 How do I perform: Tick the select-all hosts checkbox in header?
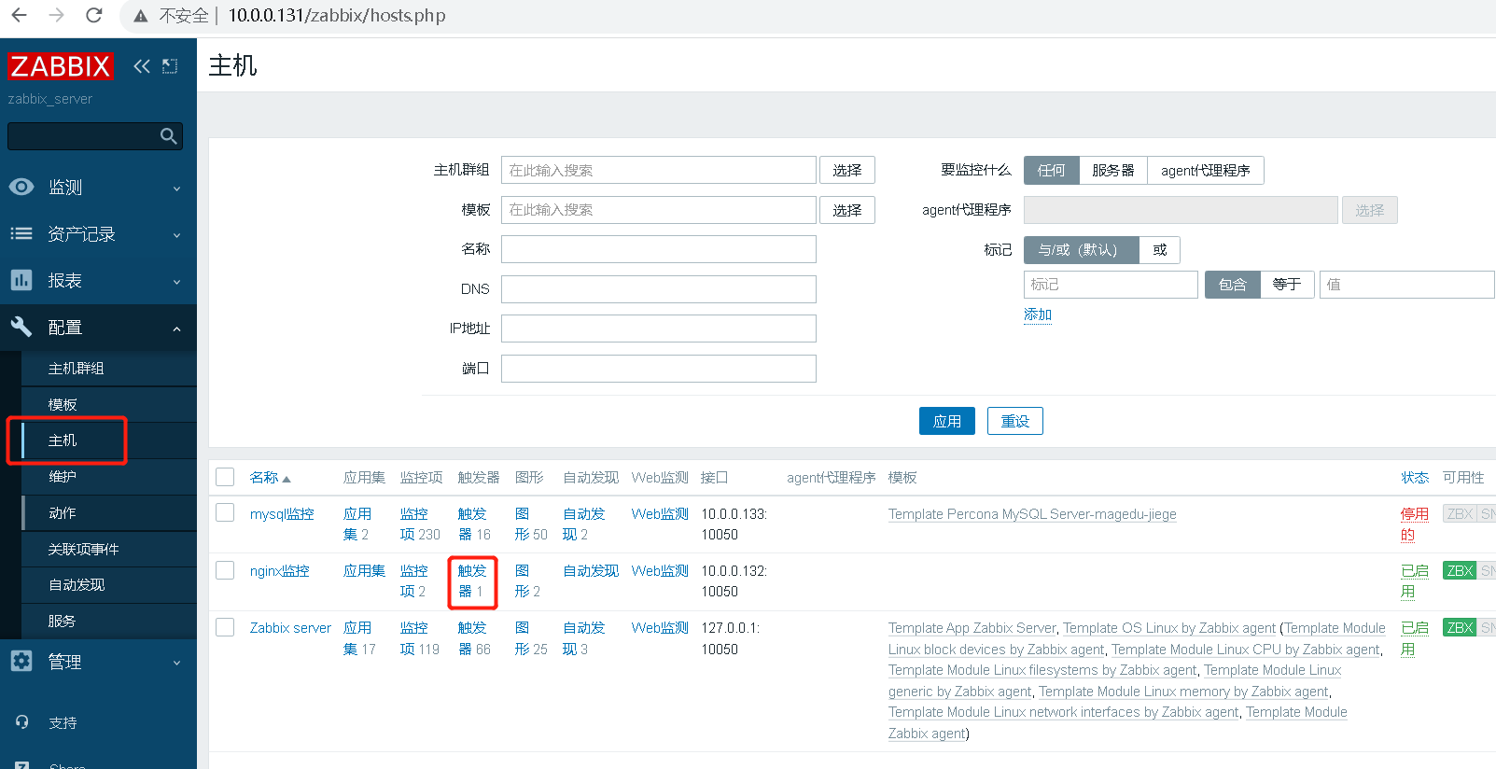225,477
